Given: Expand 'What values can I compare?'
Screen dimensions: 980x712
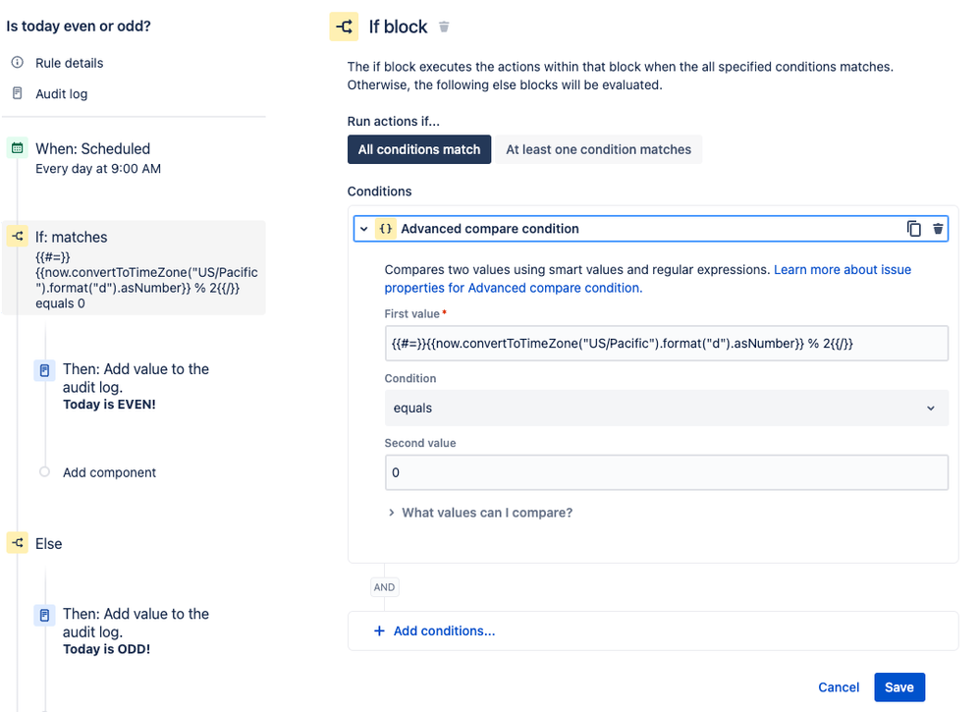Looking at the screenshot, I should (x=486, y=513).
